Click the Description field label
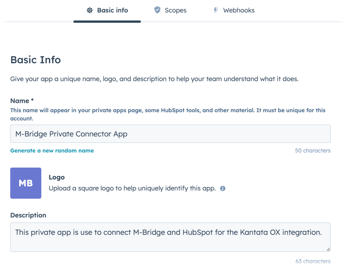Viewport: 345px width, 272px height. (x=28, y=215)
